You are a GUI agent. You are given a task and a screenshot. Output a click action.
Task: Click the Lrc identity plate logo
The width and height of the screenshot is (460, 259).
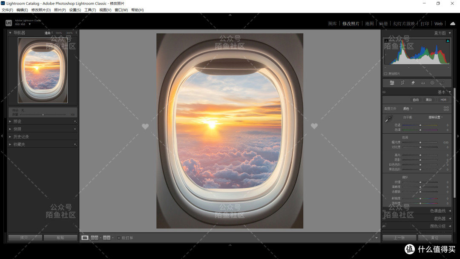(9, 23)
